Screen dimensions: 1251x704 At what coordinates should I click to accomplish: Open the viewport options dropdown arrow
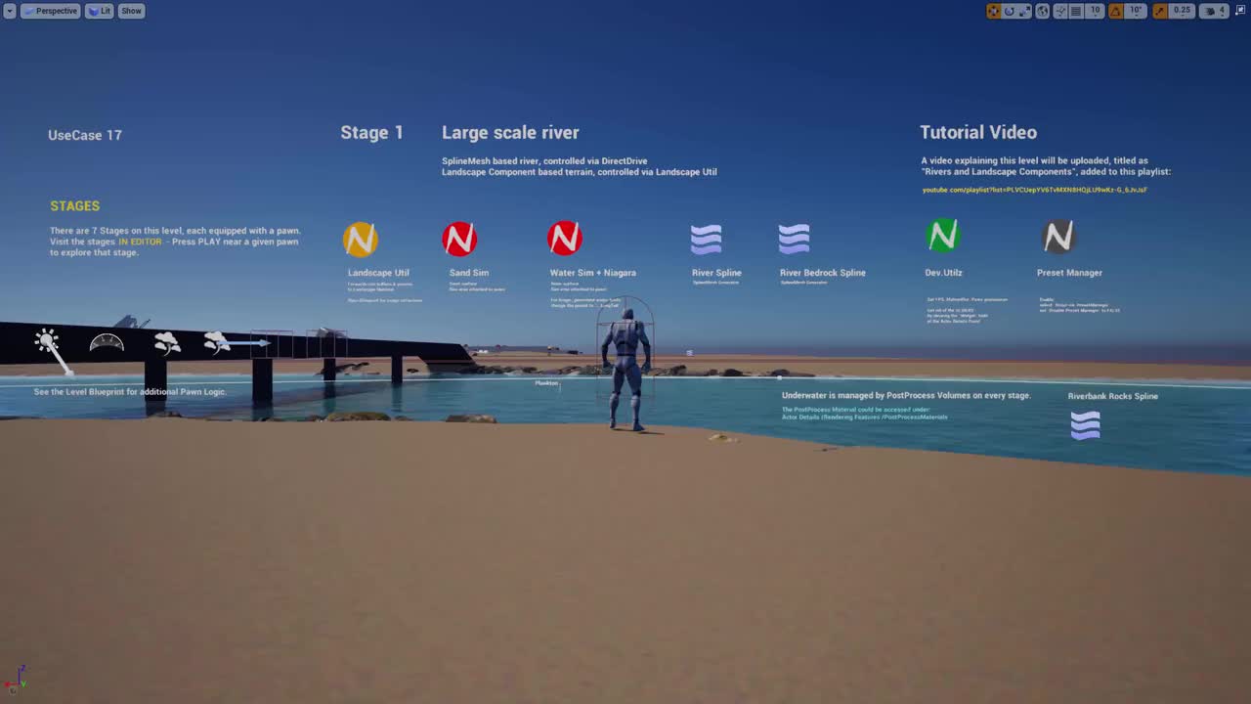(9, 11)
